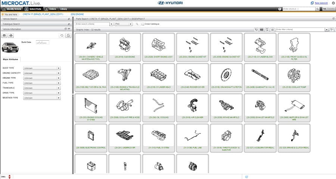Click the parts search magnifier button
Viewport: 336px width, 179px height.
click(x=137, y=24)
